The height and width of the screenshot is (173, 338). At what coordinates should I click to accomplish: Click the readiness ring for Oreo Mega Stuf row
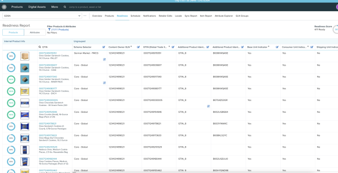tap(11, 138)
